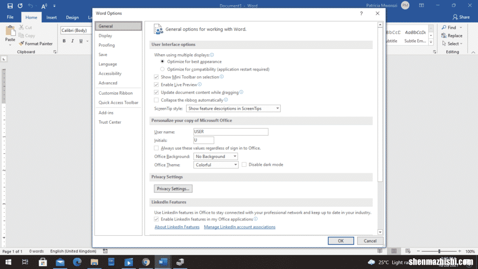Open the Office Background dropdown
Screen dimensions: 478x269
tap(216, 156)
